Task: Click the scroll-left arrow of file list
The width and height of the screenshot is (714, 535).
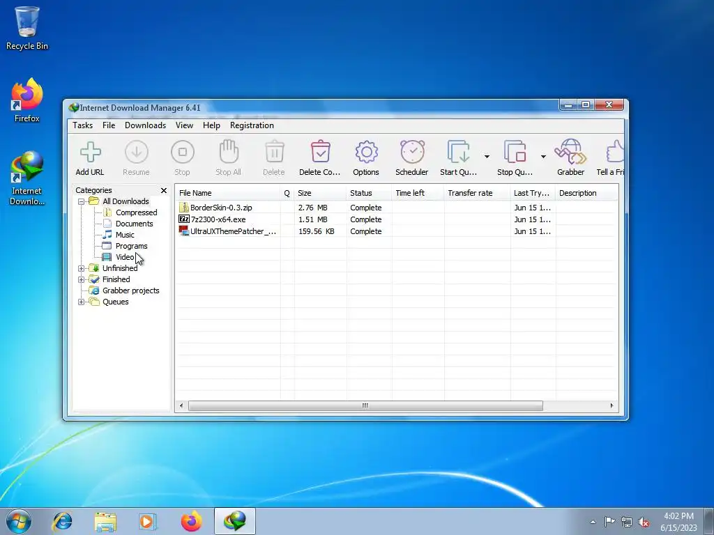Action: (181, 405)
